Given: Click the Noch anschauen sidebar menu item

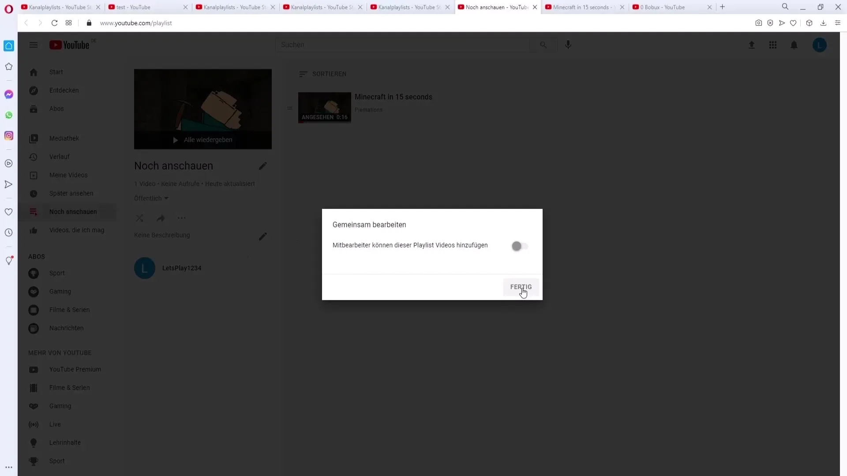Looking at the screenshot, I should pos(73,212).
